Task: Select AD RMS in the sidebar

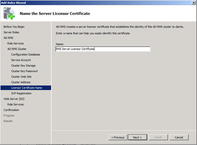Action: point(8,38)
